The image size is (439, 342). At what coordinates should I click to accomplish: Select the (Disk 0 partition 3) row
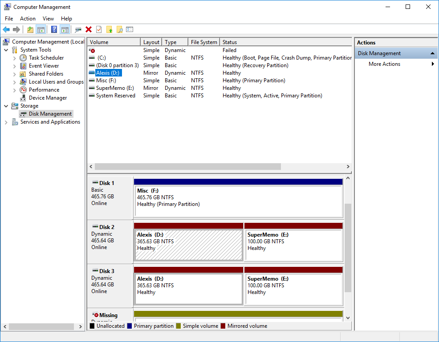point(219,65)
